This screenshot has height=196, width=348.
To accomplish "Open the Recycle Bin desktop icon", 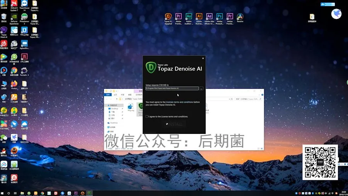I will pyautogui.click(x=4, y=18).
